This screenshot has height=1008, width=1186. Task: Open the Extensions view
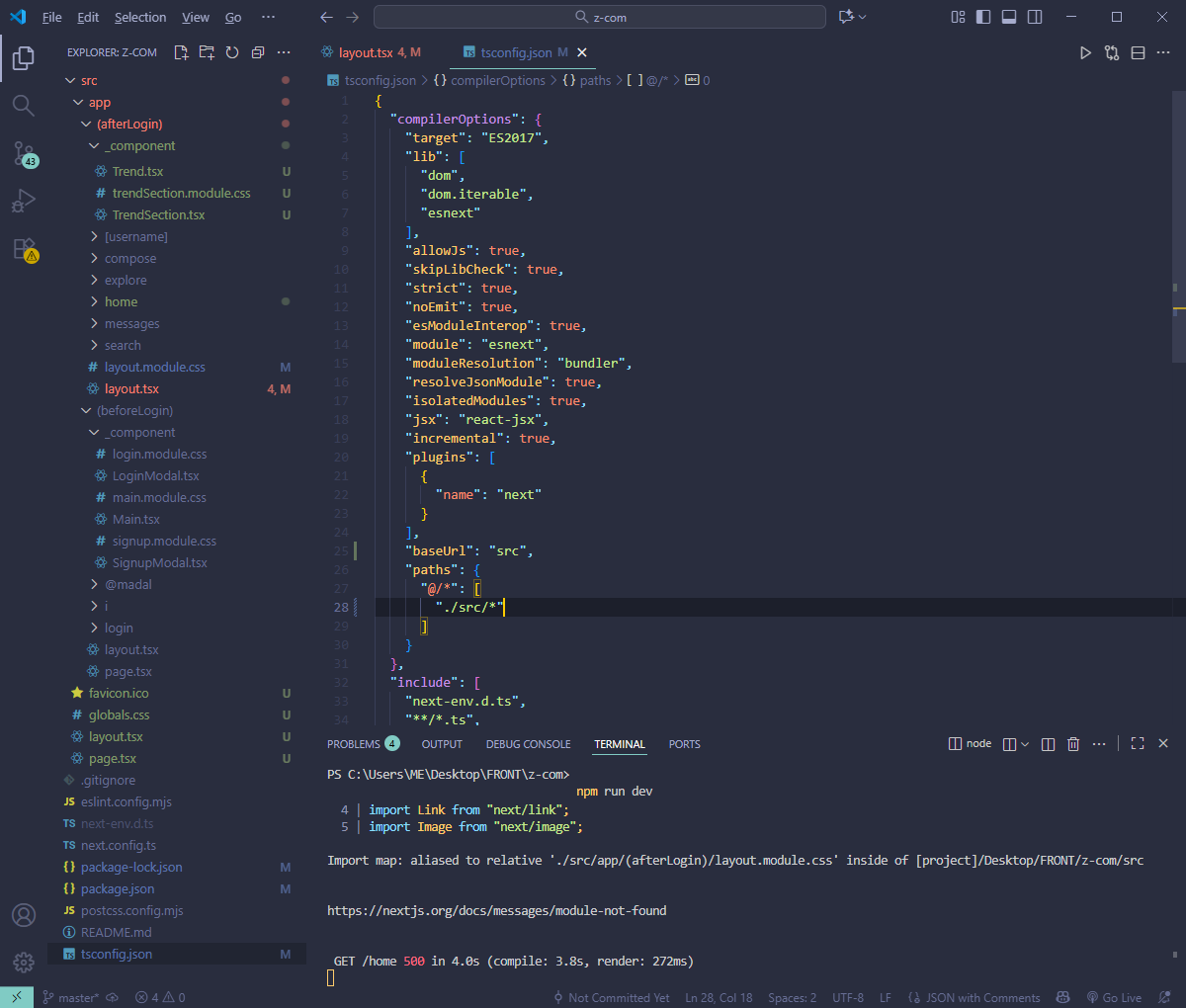pyautogui.click(x=24, y=249)
